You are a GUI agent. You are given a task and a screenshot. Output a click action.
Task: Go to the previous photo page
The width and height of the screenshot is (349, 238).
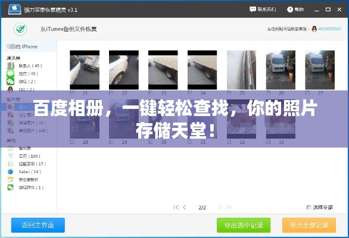pos(184,207)
